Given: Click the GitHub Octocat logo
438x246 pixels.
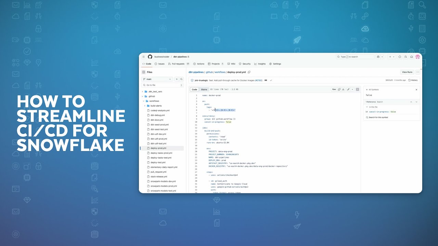Looking at the screenshot, I should 150,57.
